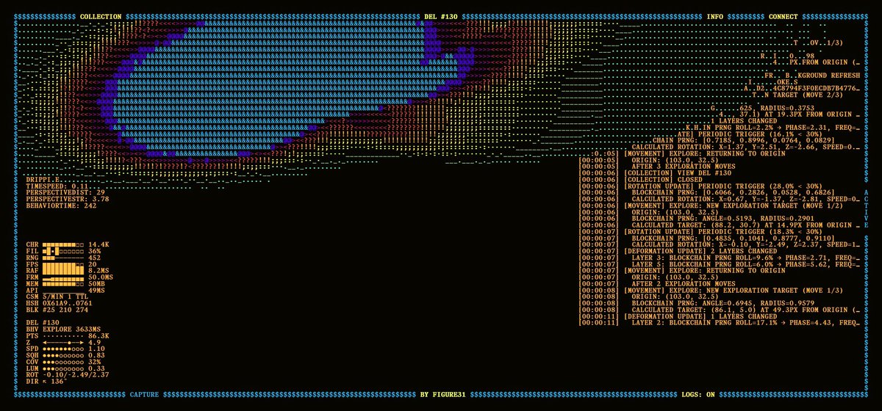This screenshot has height=411, width=882.
Task: Click the FIL bar graph showing 36%
Action: 62,250
